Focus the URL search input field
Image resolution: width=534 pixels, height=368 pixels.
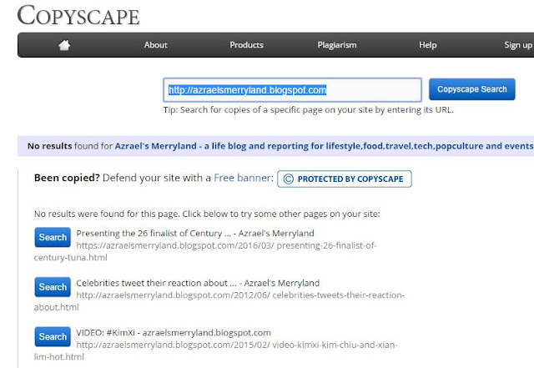tap(293, 90)
